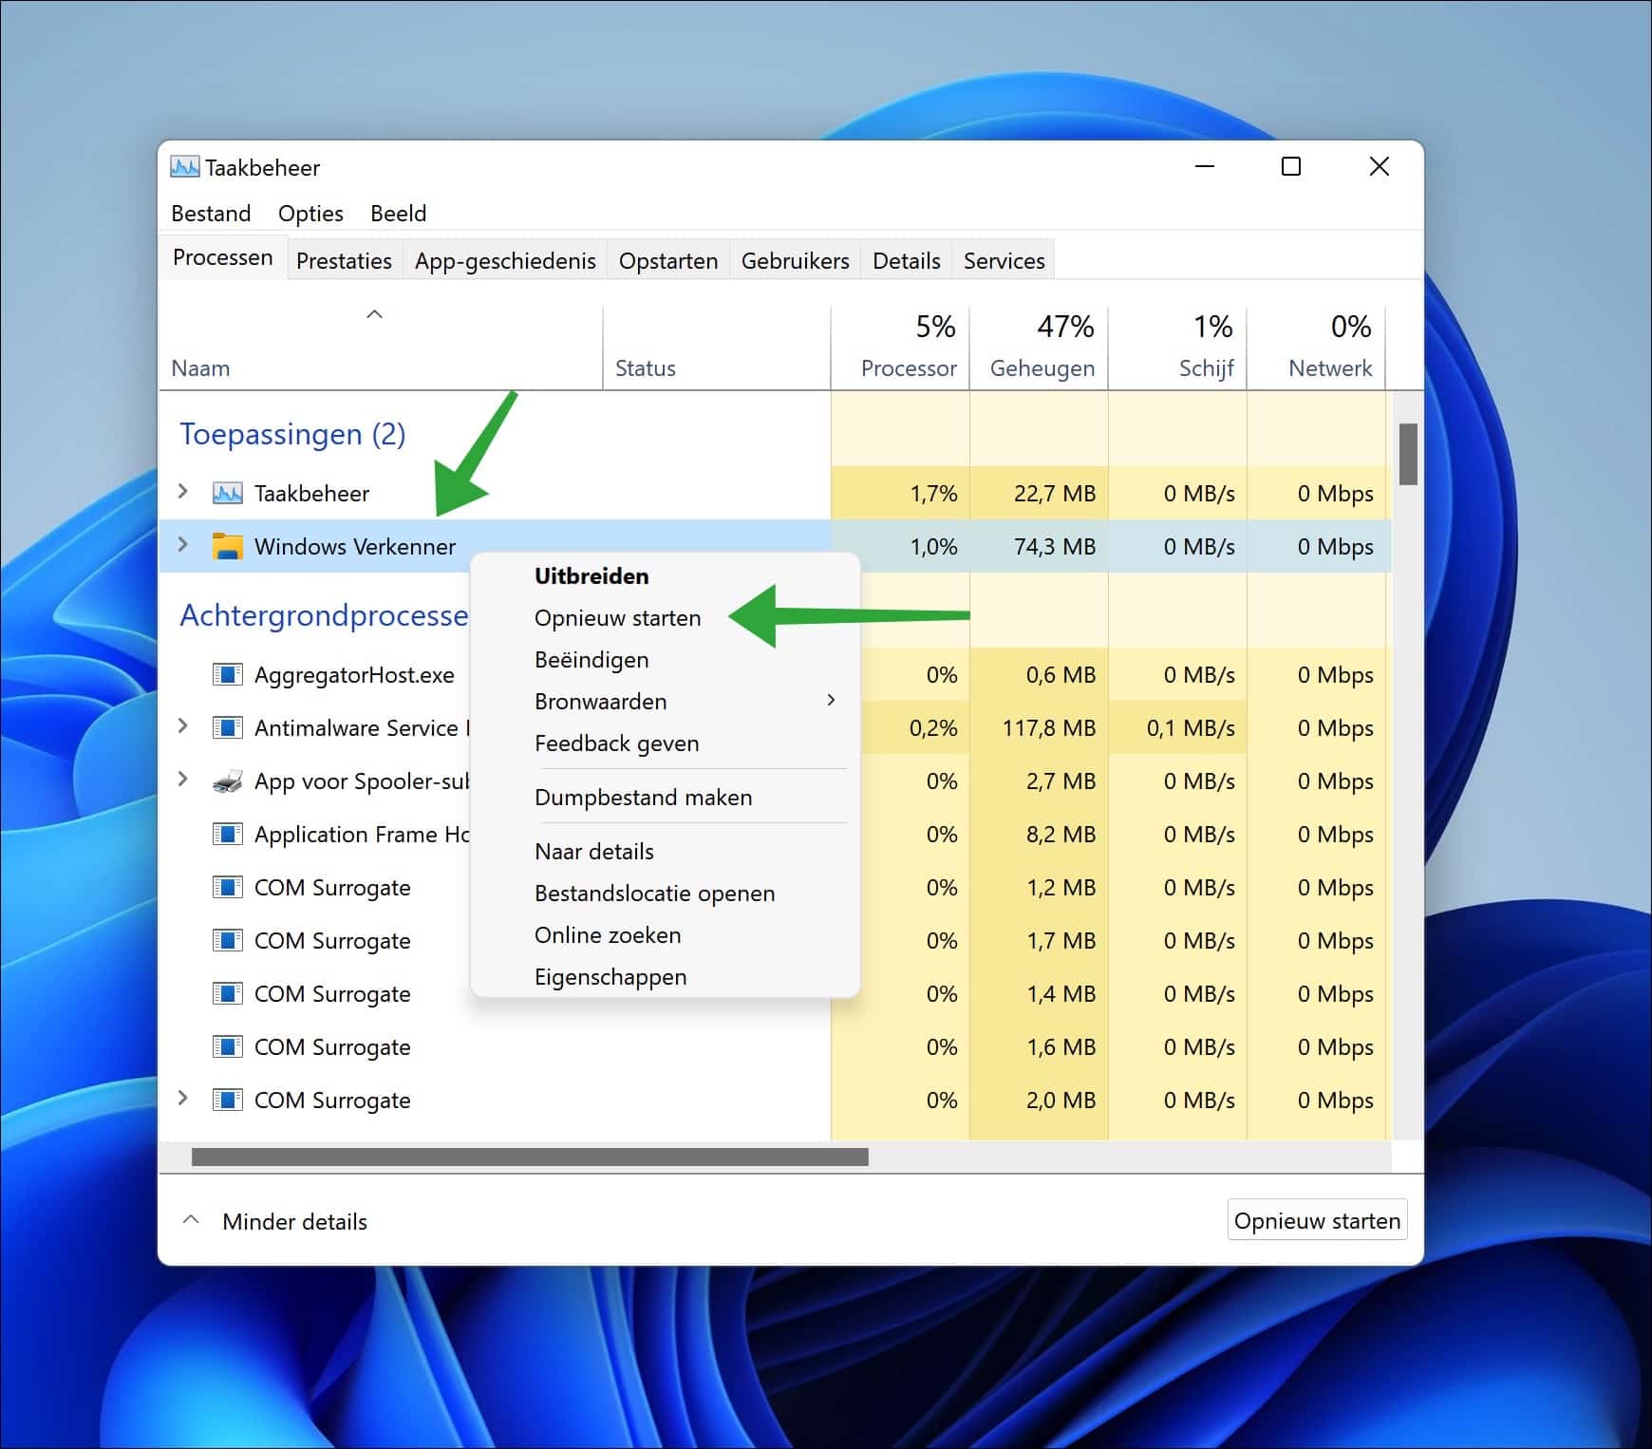Click the Opnieuw starten button at bottom
The height and width of the screenshot is (1449, 1652).
1317,1221
